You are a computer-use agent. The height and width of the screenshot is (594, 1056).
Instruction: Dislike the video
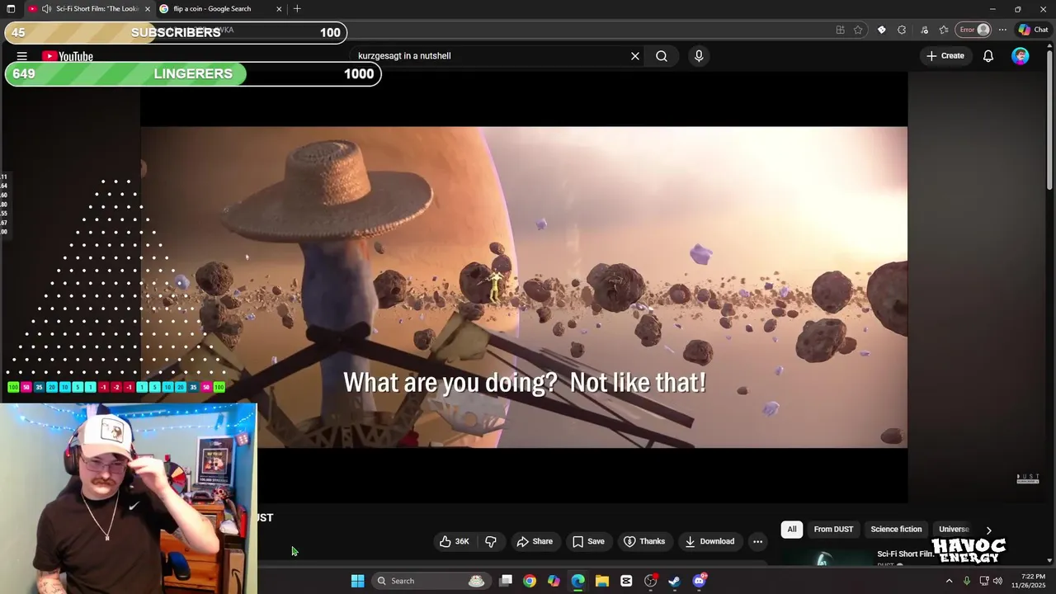coord(491,541)
